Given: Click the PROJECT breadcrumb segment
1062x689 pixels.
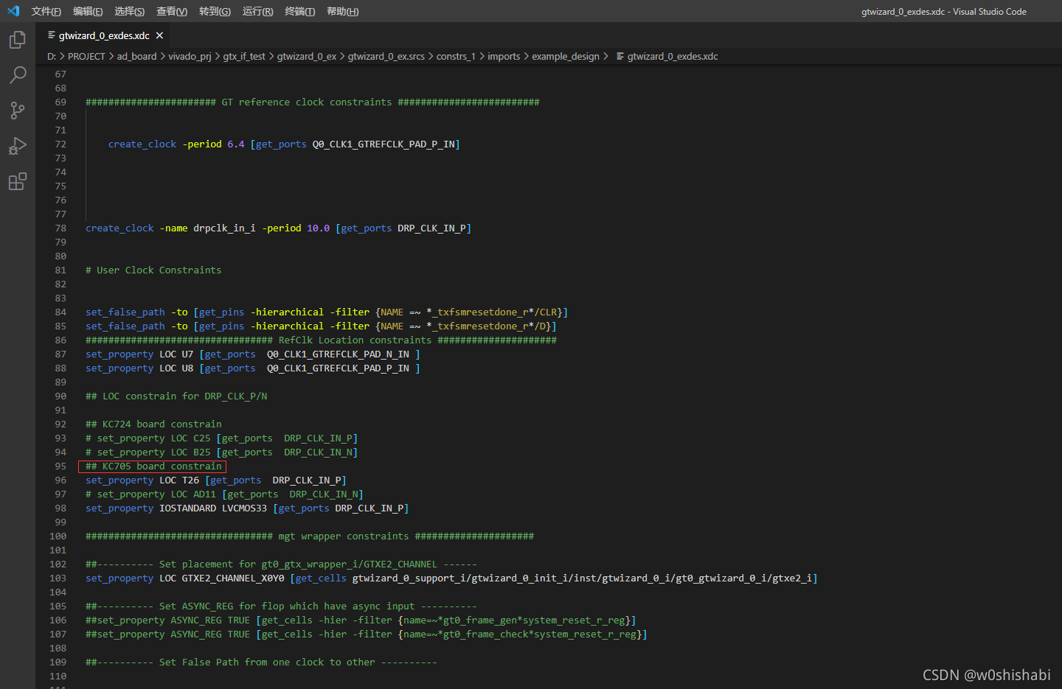Looking at the screenshot, I should pyautogui.click(x=86, y=56).
